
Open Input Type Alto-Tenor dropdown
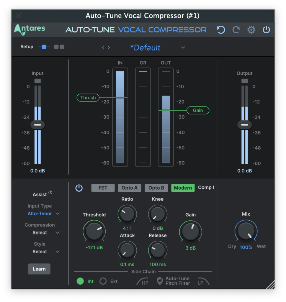coord(44,214)
